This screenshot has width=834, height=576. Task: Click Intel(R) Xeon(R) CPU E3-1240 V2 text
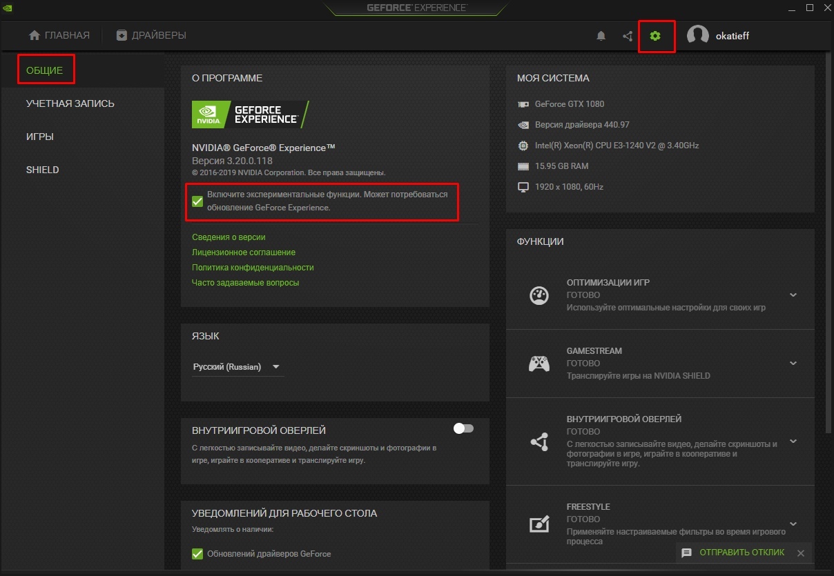[617, 146]
